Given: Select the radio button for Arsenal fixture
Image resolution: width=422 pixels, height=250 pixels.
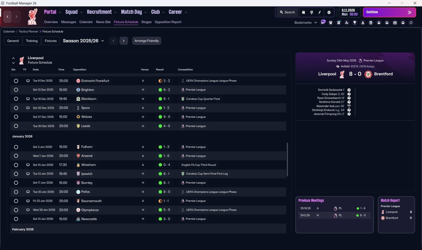Looking at the screenshot, I should point(16,156).
